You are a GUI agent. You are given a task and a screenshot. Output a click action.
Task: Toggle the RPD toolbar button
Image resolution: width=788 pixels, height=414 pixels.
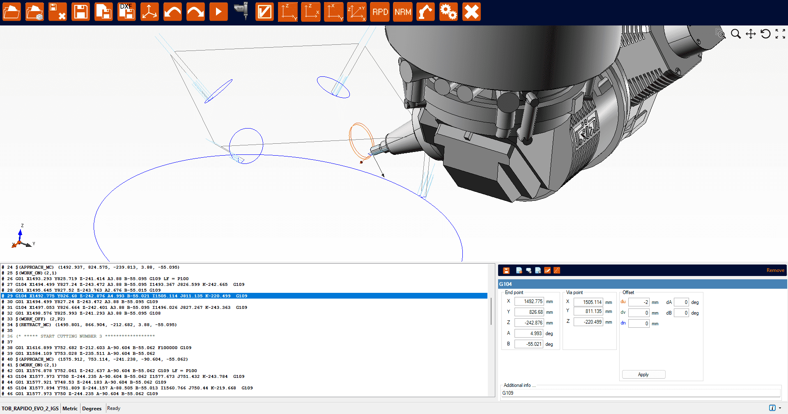click(x=380, y=12)
